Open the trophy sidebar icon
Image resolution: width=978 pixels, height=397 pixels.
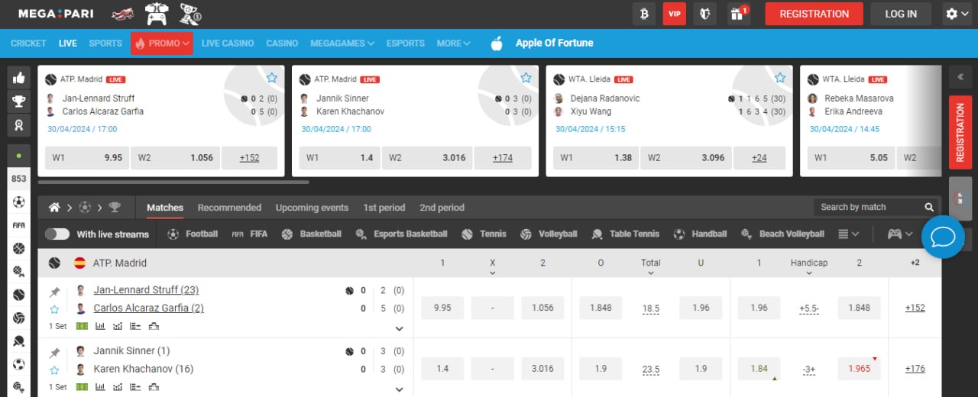click(x=18, y=101)
